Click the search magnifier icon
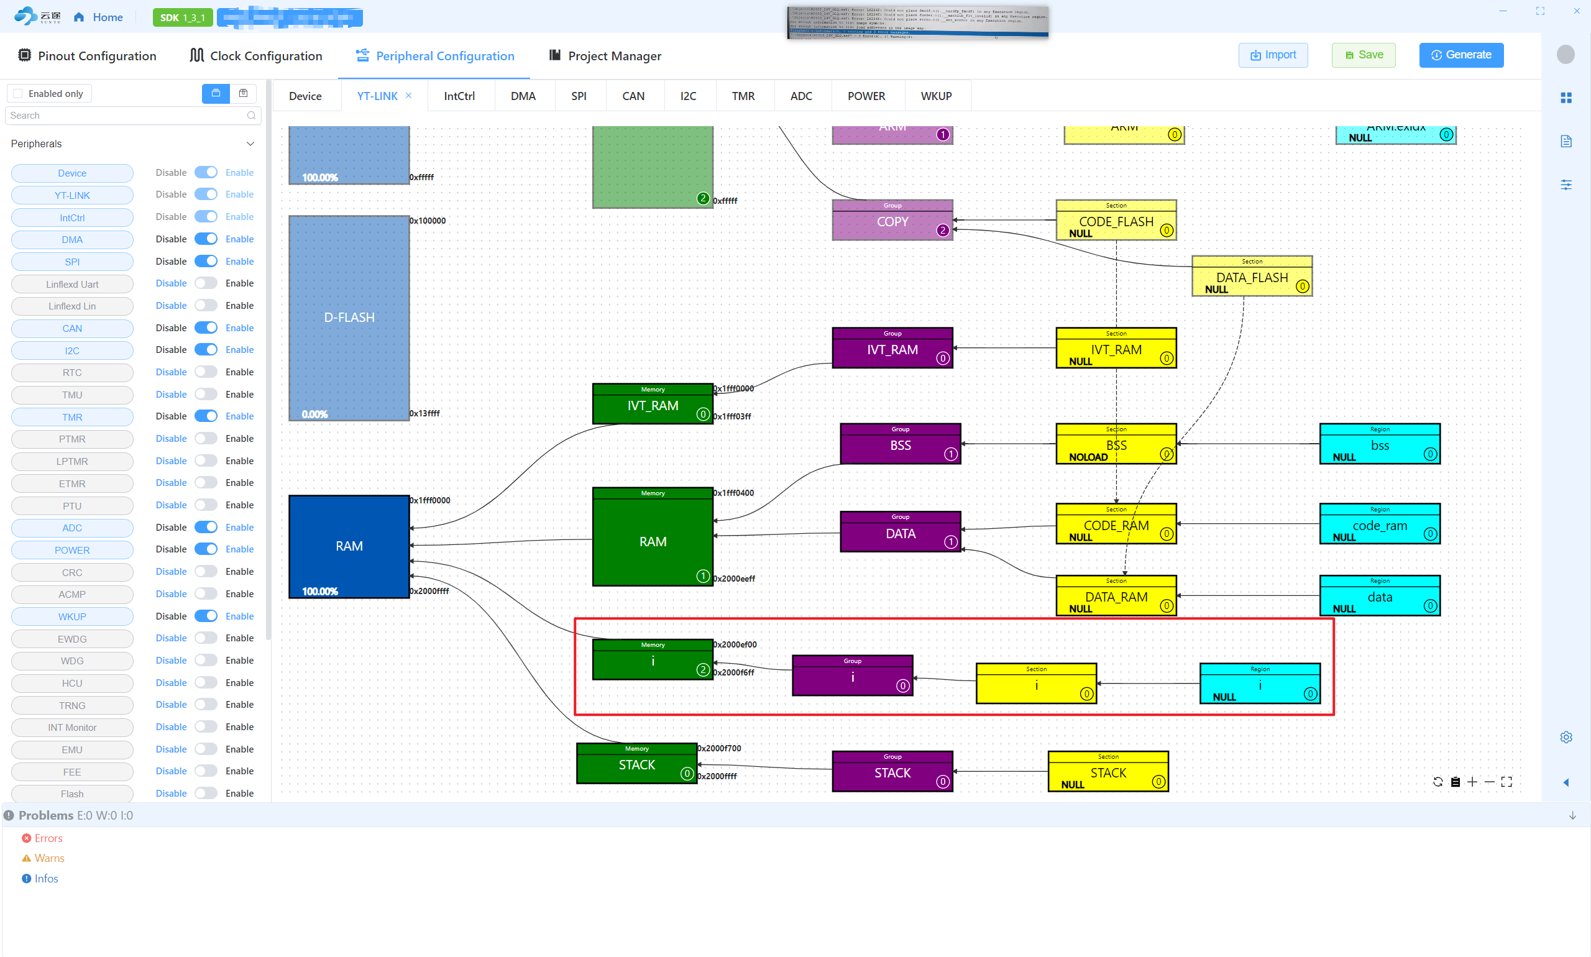This screenshot has width=1591, height=957. pyautogui.click(x=251, y=116)
